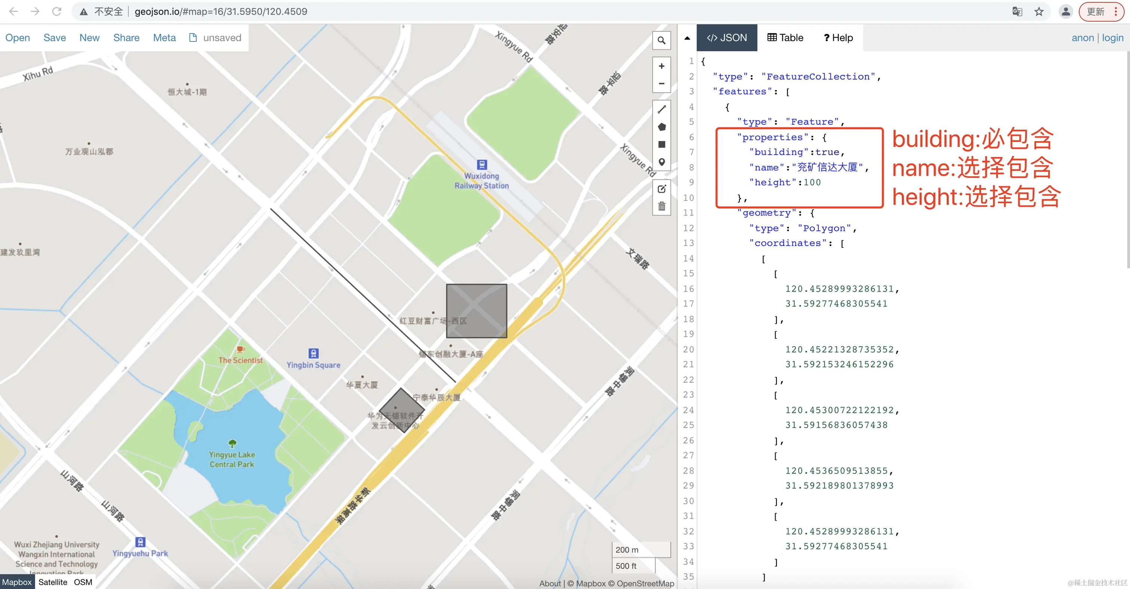Screen dimensions: 1130x589
Task: Open the browser more-options menu
Action: 1115,12
